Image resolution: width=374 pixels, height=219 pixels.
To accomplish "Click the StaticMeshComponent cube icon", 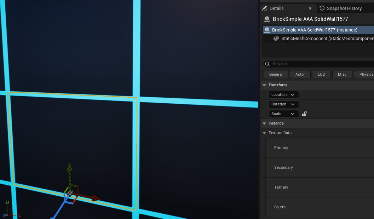I will point(276,39).
